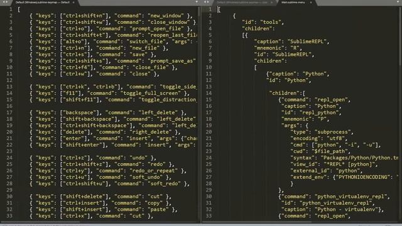Click the "soft_redo" command text
Screen dimensions: 402x226
pos(164,183)
